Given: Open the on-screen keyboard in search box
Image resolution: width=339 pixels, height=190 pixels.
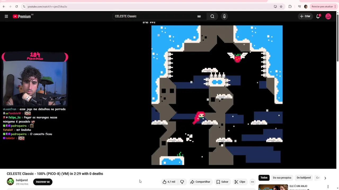Looking at the screenshot, I should click(x=199, y=16).
